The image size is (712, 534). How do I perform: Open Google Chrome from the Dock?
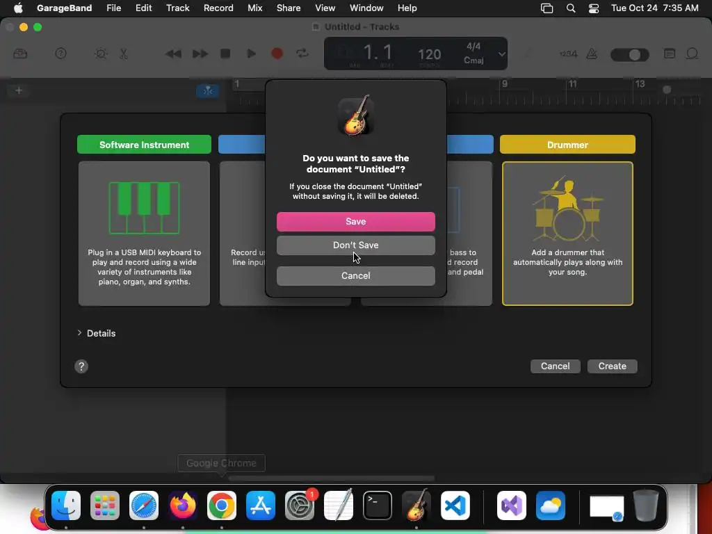click(222, 505)
